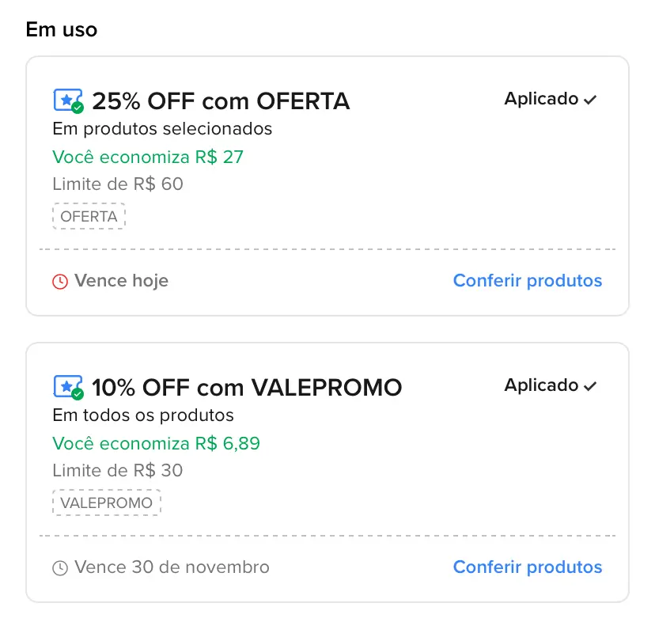Click the checkmark beside Aplicado on the 10% coupon

tap(590, 385)
